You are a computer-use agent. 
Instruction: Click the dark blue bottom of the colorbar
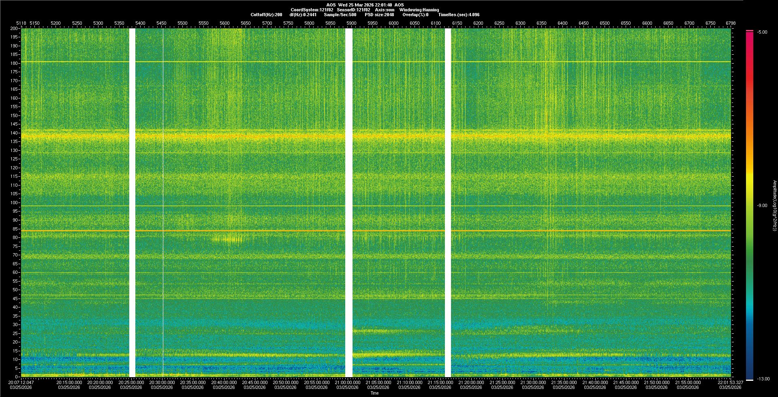coord(749,373)
